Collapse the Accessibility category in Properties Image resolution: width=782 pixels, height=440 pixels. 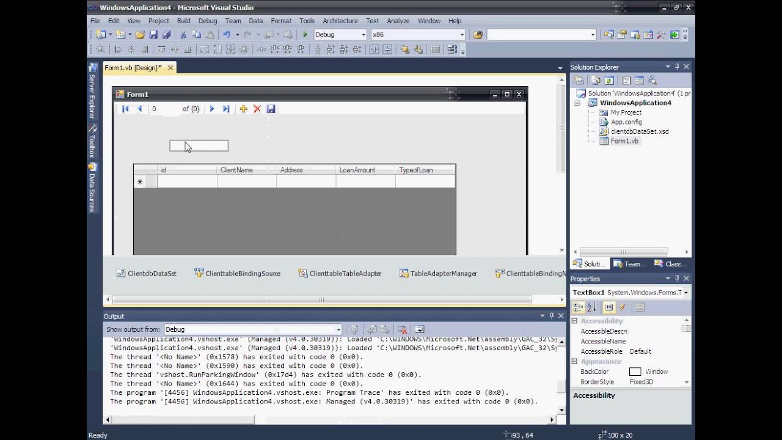pos(574,321)
